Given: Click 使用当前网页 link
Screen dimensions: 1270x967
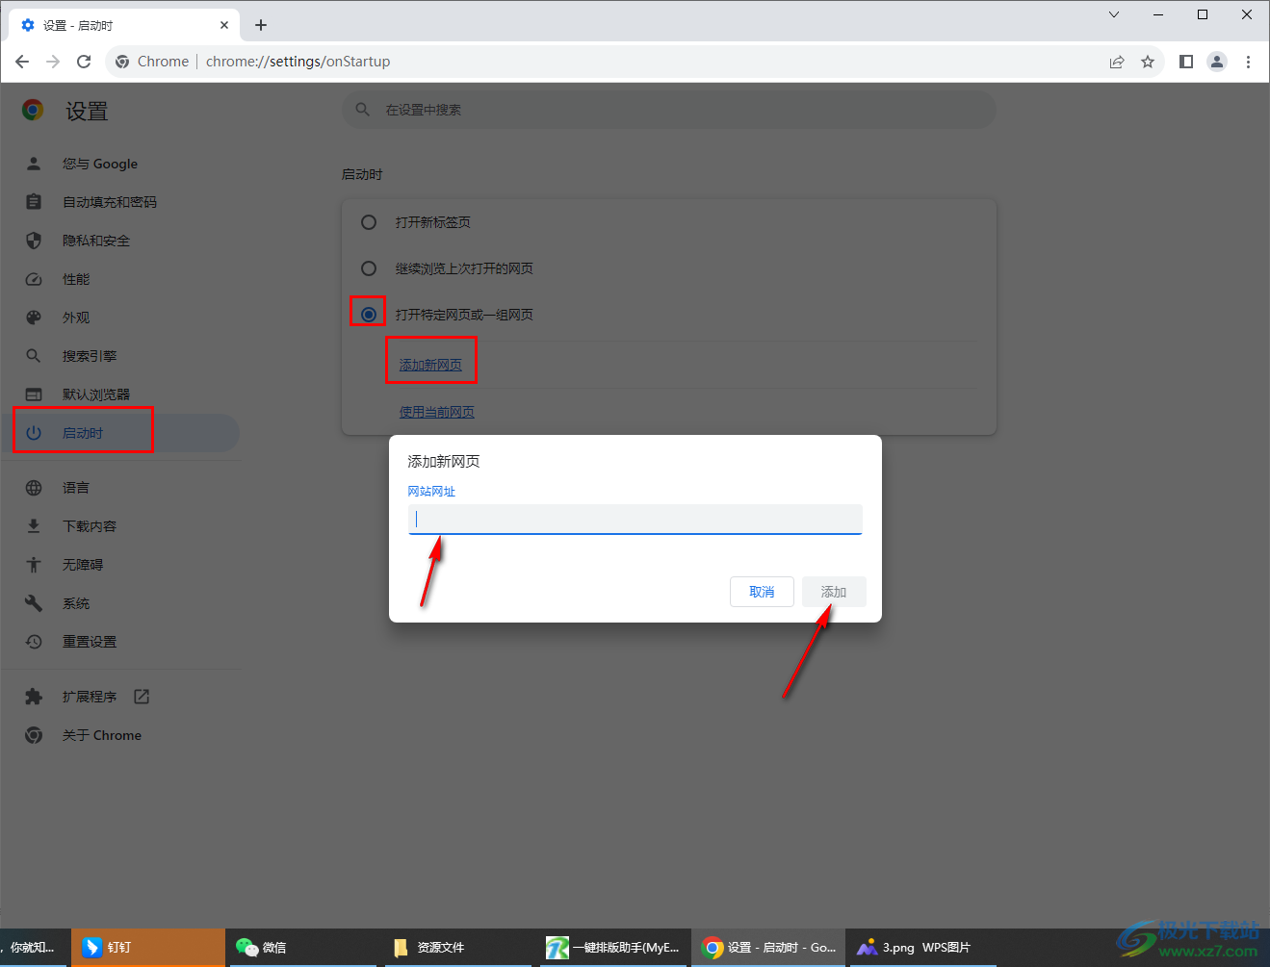Looking at the screenshot, I should [437, 412].
